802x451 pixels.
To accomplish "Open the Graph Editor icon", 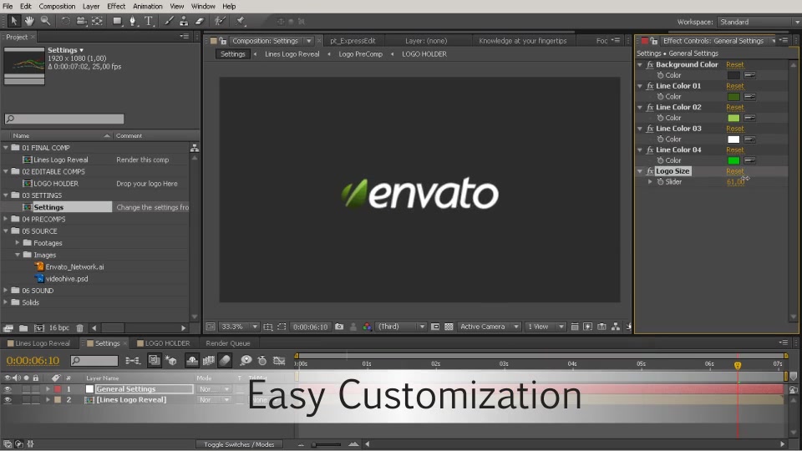I will tap(279, 361).
